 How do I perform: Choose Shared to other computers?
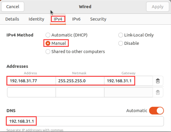pyautogui.click(x=75, y=51)
